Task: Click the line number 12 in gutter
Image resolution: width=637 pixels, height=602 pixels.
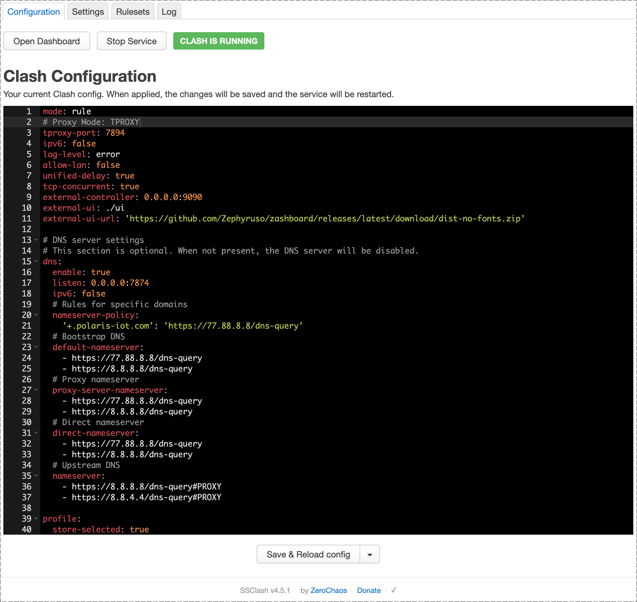Action: (26, 229)
